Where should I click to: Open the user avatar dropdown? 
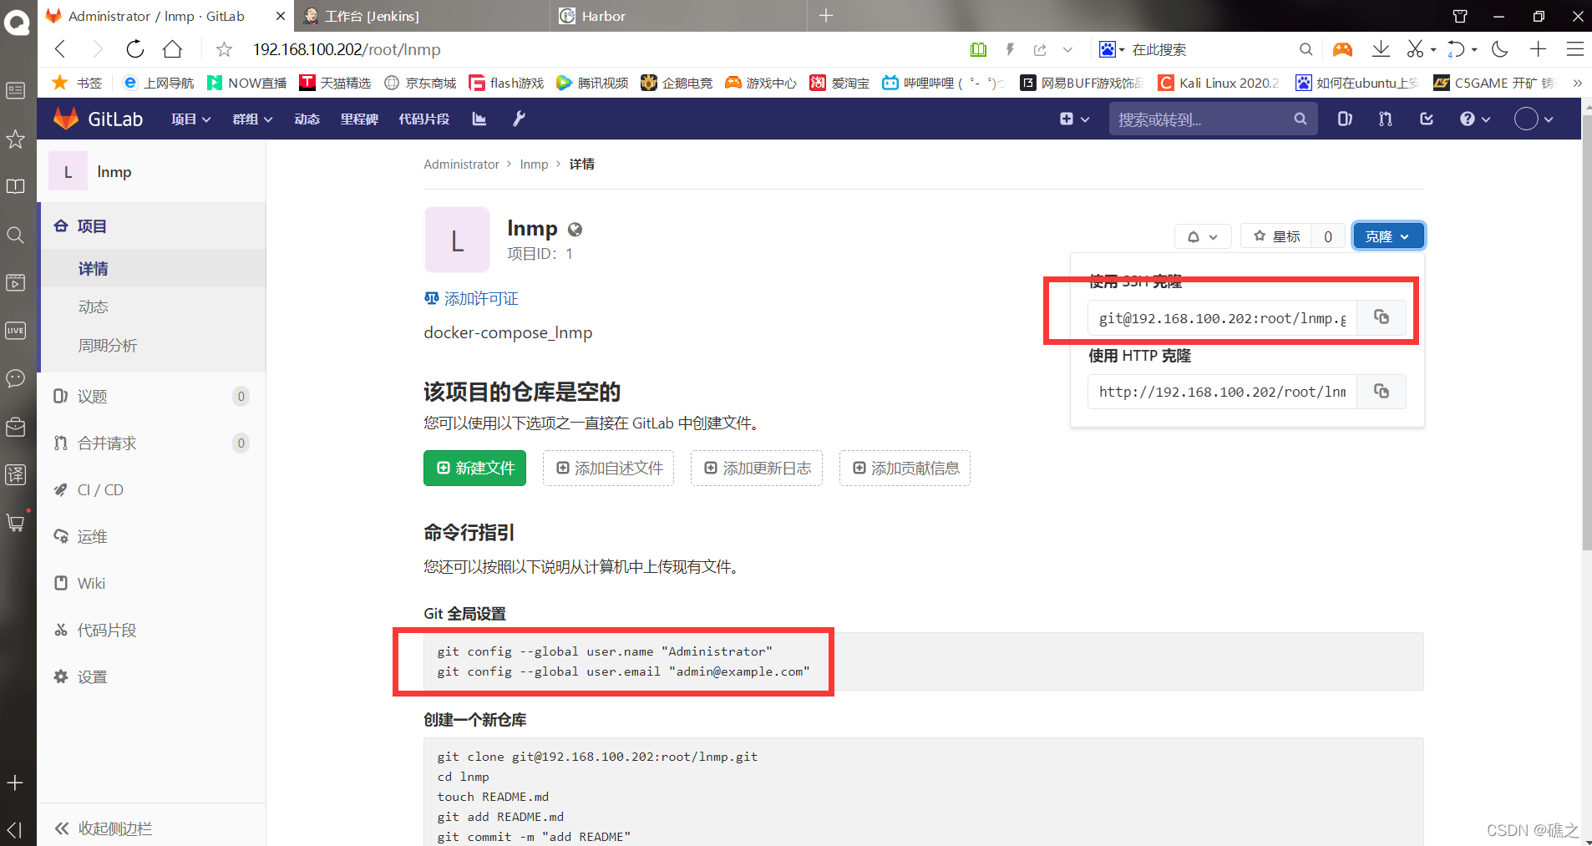pos(1534,119)
